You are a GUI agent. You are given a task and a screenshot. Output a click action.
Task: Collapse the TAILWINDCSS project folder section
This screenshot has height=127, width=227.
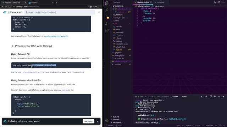(121, 15)
